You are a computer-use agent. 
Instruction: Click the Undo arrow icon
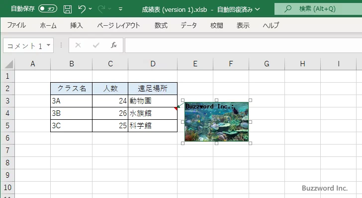(82, 9)
